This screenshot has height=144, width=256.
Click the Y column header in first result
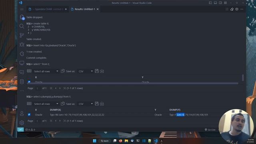[x=142, y=77]
